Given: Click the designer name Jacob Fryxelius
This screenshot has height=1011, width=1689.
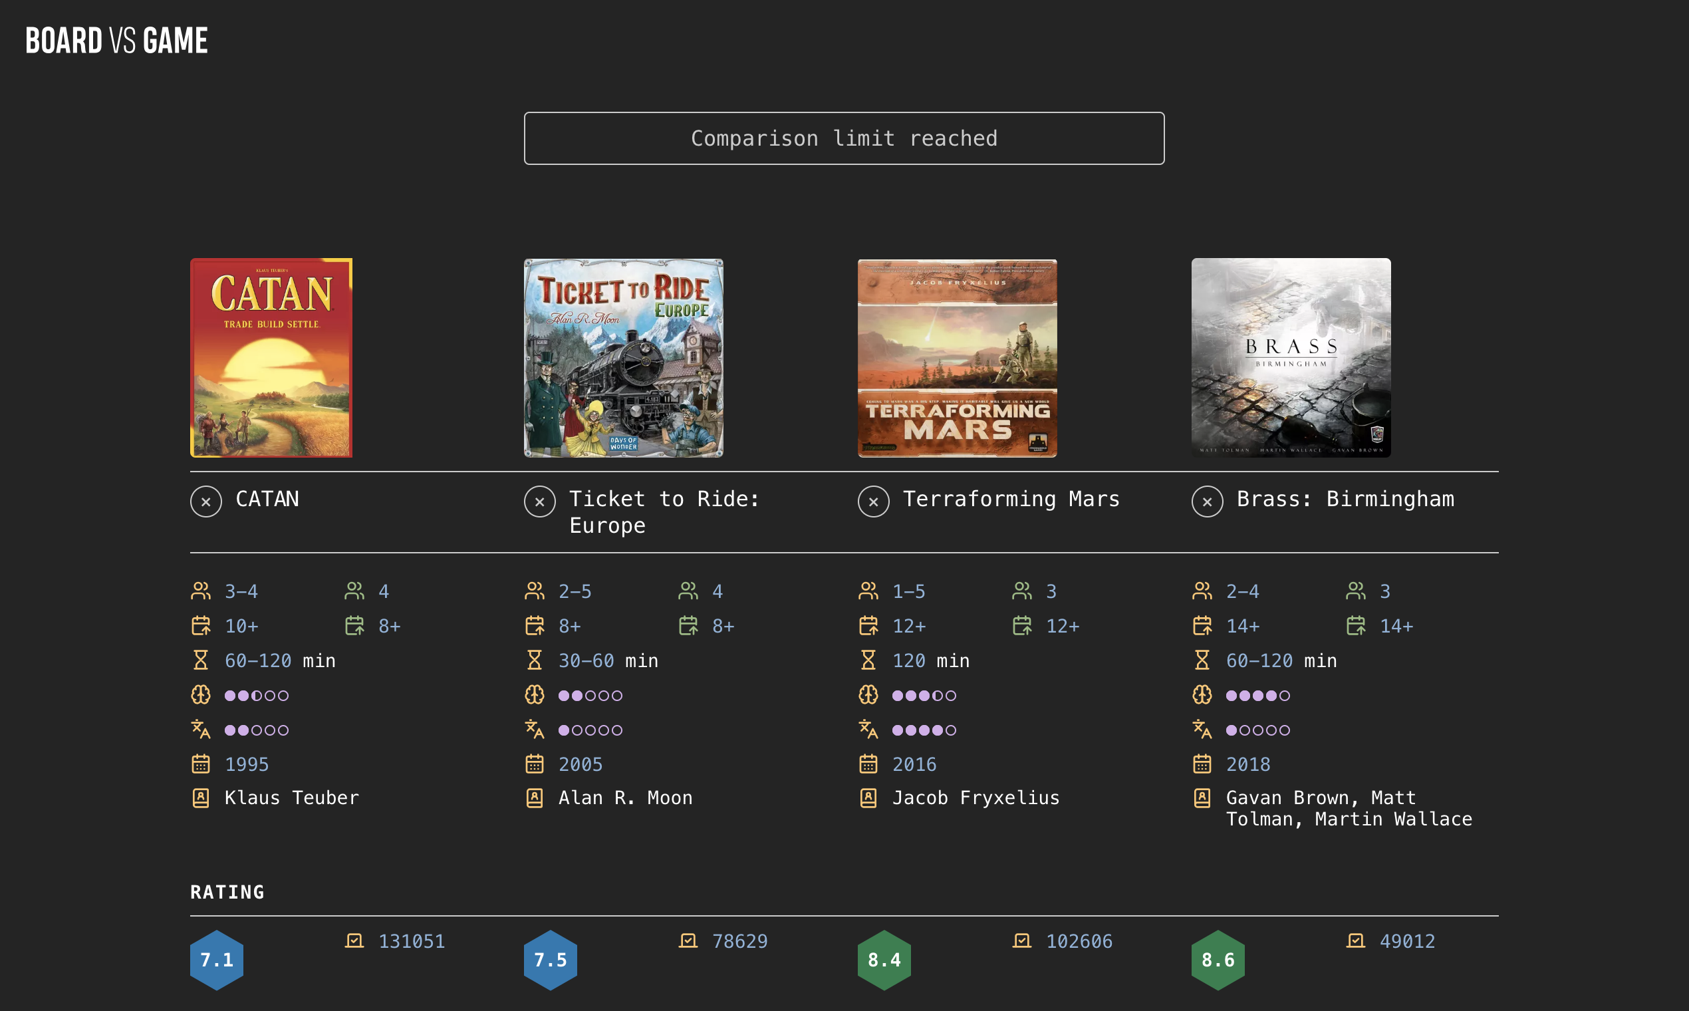Looking at the screenshot, I should click(x=976, y=797).
